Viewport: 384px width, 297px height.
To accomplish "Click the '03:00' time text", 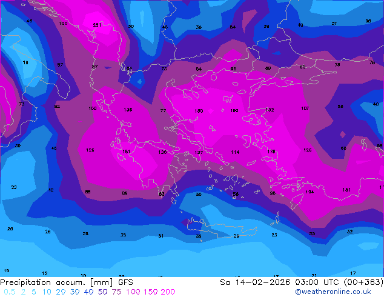I will (x=306, y=282).
